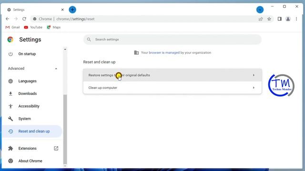Image resolution: width=305 pixels, height=171 pixels.
Task: Click sidebar scrollbar up arrow
Action: click(65, 49)
